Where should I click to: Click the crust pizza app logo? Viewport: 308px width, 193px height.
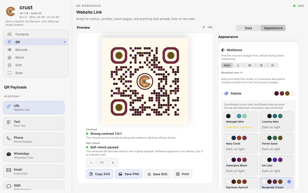(11, 11)
